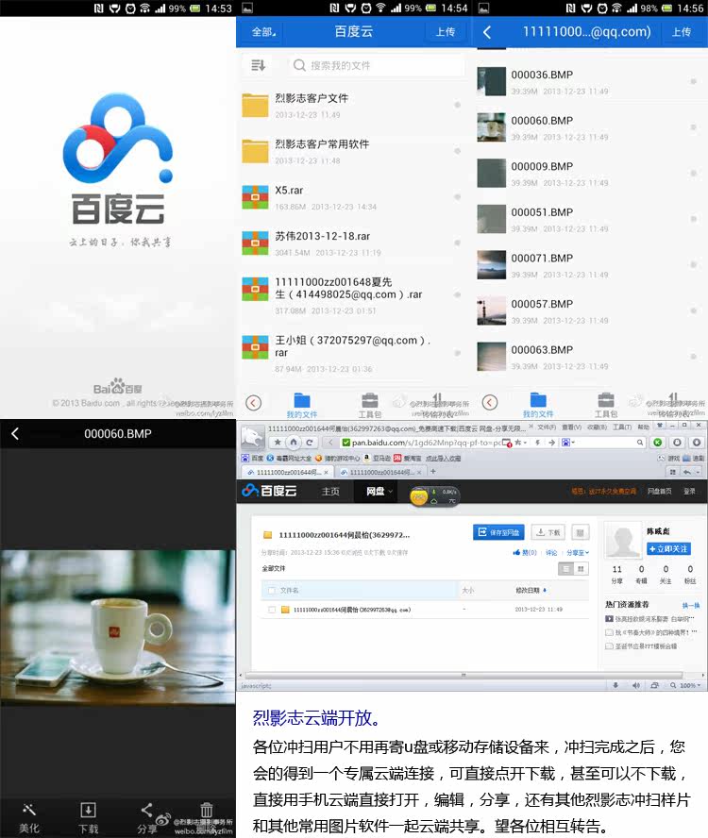Click the pan.baidu.com address bar
708x838 pixels.
click(425, 443)
